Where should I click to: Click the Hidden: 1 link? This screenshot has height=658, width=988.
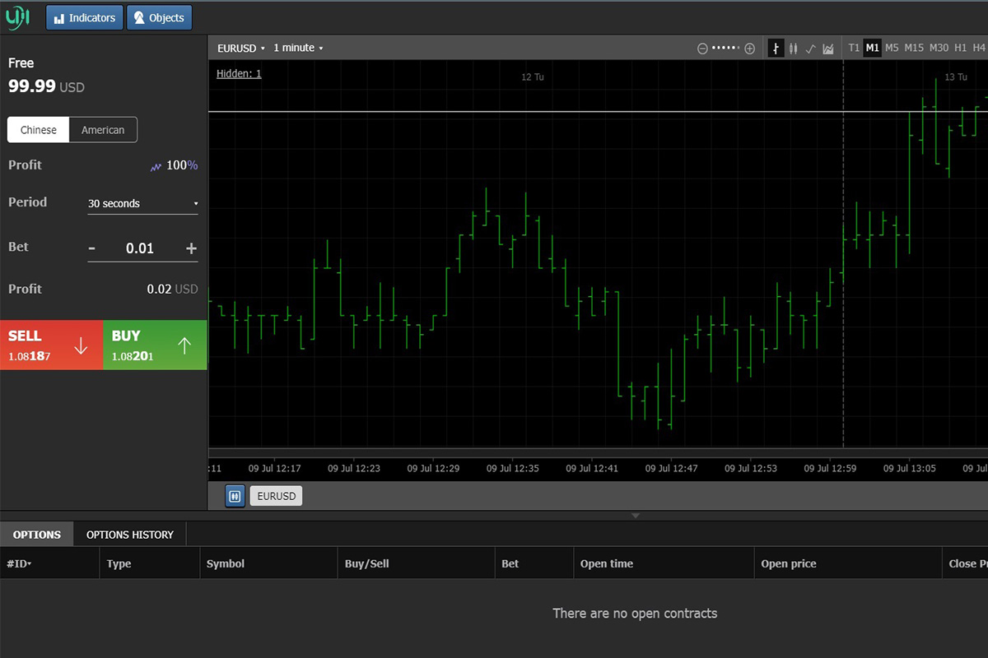(x=239, y=73)
